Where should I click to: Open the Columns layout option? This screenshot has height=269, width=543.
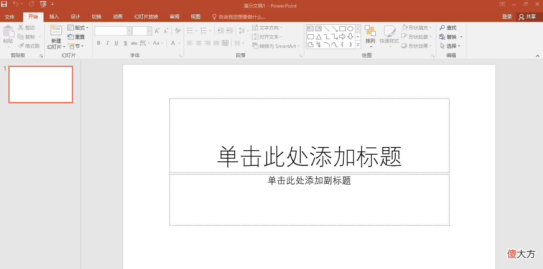point(240,43)
